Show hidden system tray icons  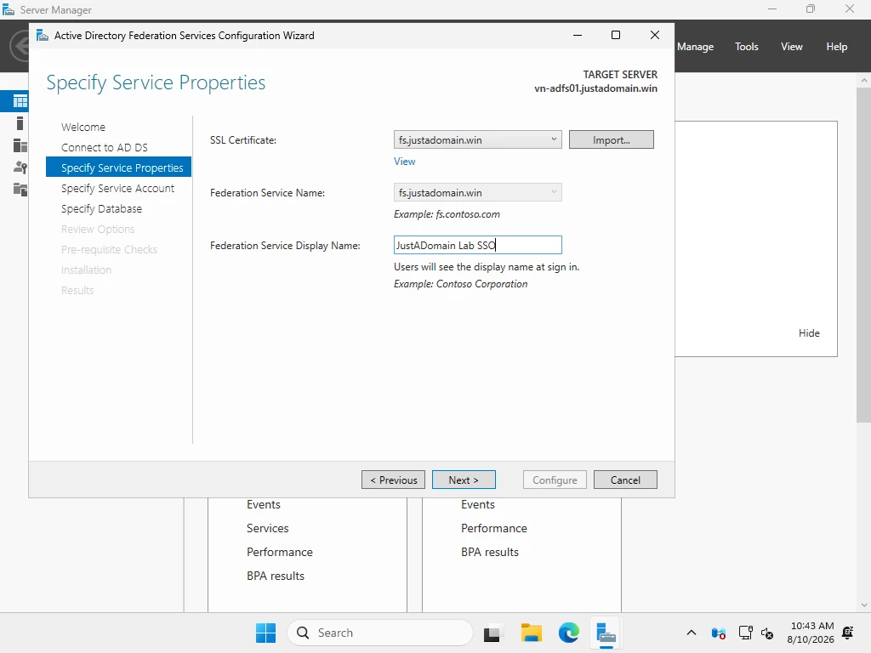[x=691, y=633]
